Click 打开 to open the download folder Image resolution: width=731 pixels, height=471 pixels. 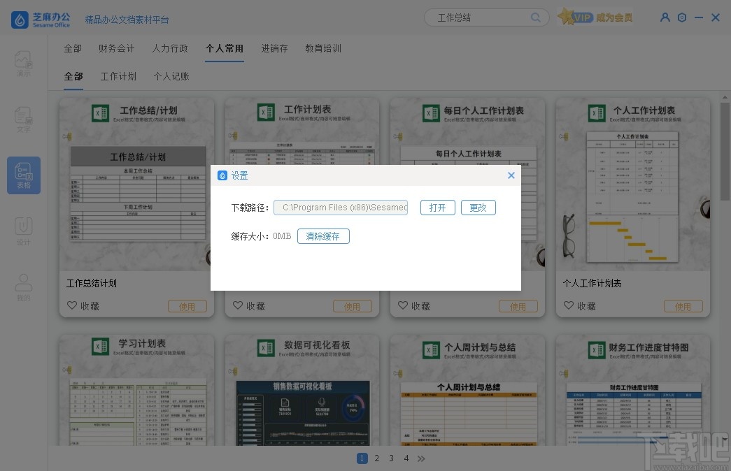[437, 208]
